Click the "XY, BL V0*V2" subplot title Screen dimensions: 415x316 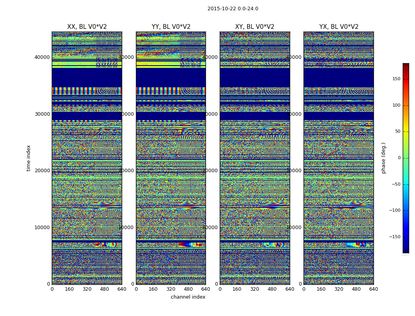[x=255, y=27]
